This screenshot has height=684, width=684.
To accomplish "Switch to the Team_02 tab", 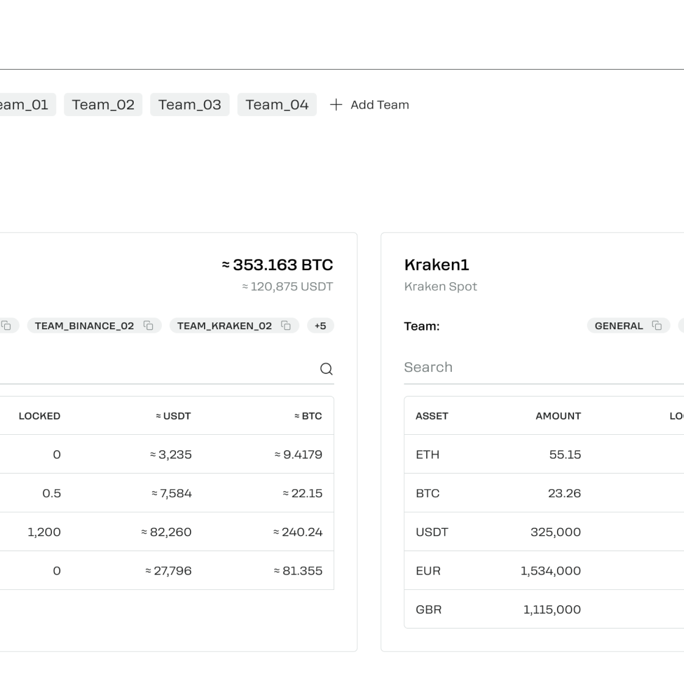I will pos(103,105).
